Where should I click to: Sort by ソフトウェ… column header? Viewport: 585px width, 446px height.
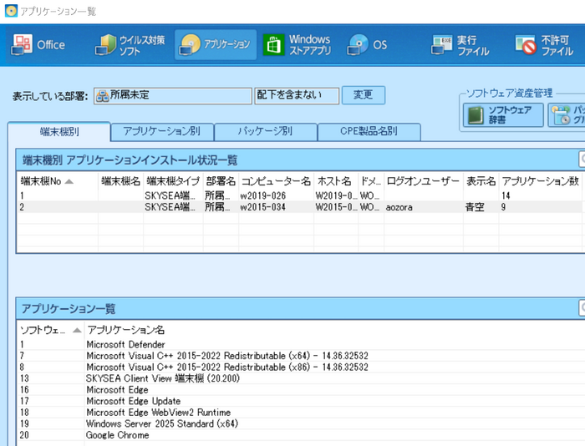click(x=50, y=330)
